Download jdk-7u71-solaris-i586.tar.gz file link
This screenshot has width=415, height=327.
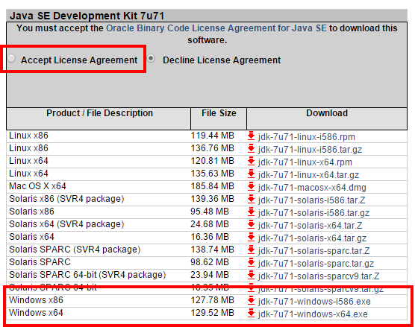314,213
